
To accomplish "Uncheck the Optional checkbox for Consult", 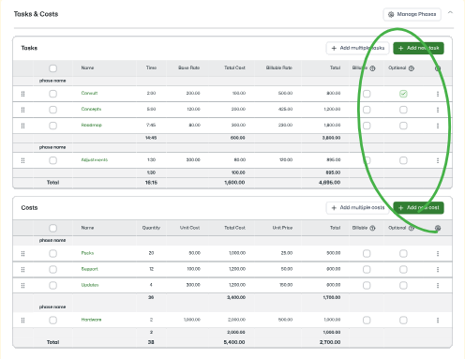I will coord(403,94).
